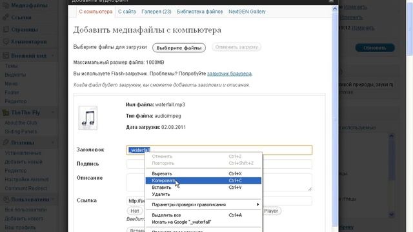Open Ваш профиль sidebar link
This screenshot has width=413, height=232.
click(x=20, y=227)
